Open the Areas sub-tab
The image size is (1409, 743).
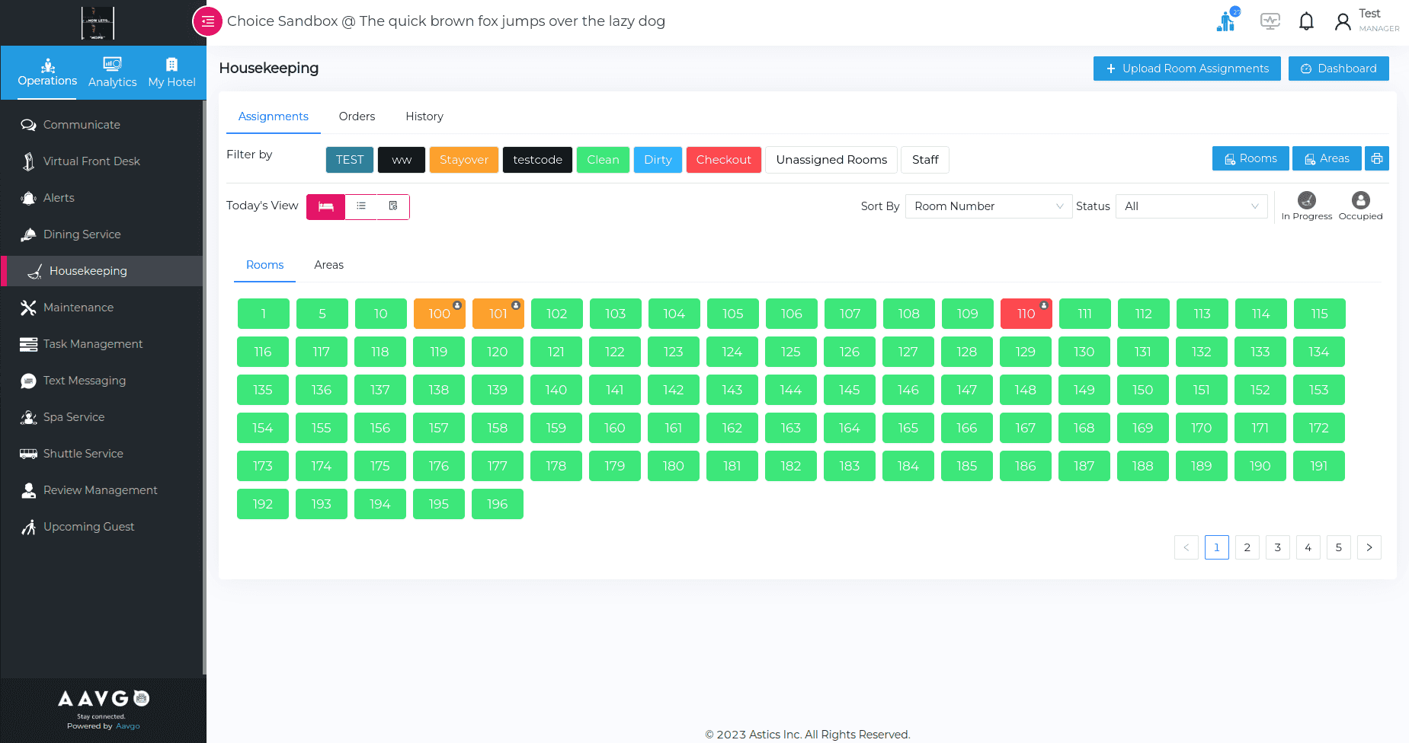tap(328, 265)
